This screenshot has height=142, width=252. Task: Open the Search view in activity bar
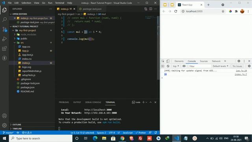click(x=4, y=20)
